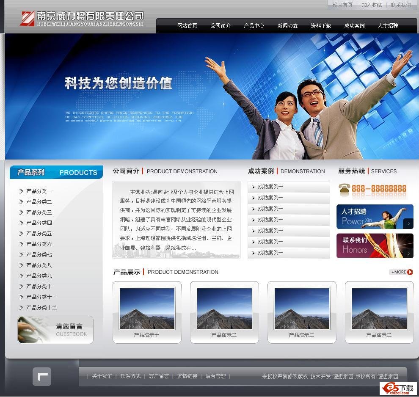Click arrow bullet beside 产品分类十二
The width and height of the screenshot is (419, 397).
click(21, 308)
